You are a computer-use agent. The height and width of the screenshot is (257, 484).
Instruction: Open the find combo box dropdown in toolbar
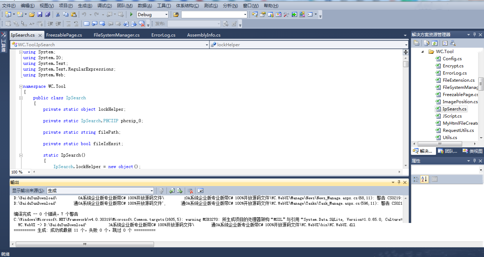[245, 14]
